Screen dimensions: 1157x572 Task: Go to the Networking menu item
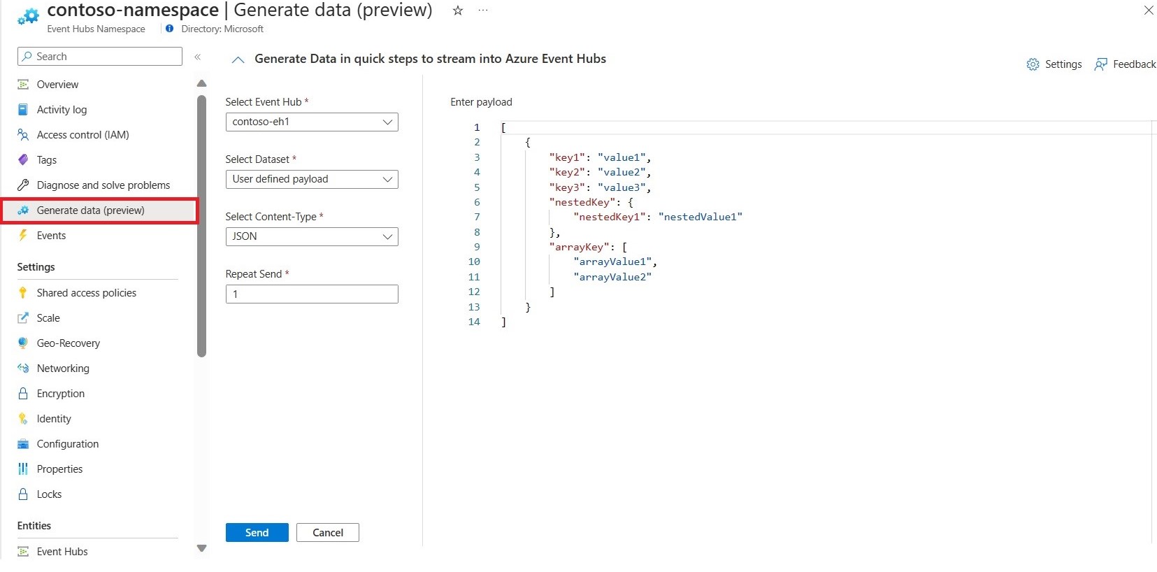pos(63,369)
